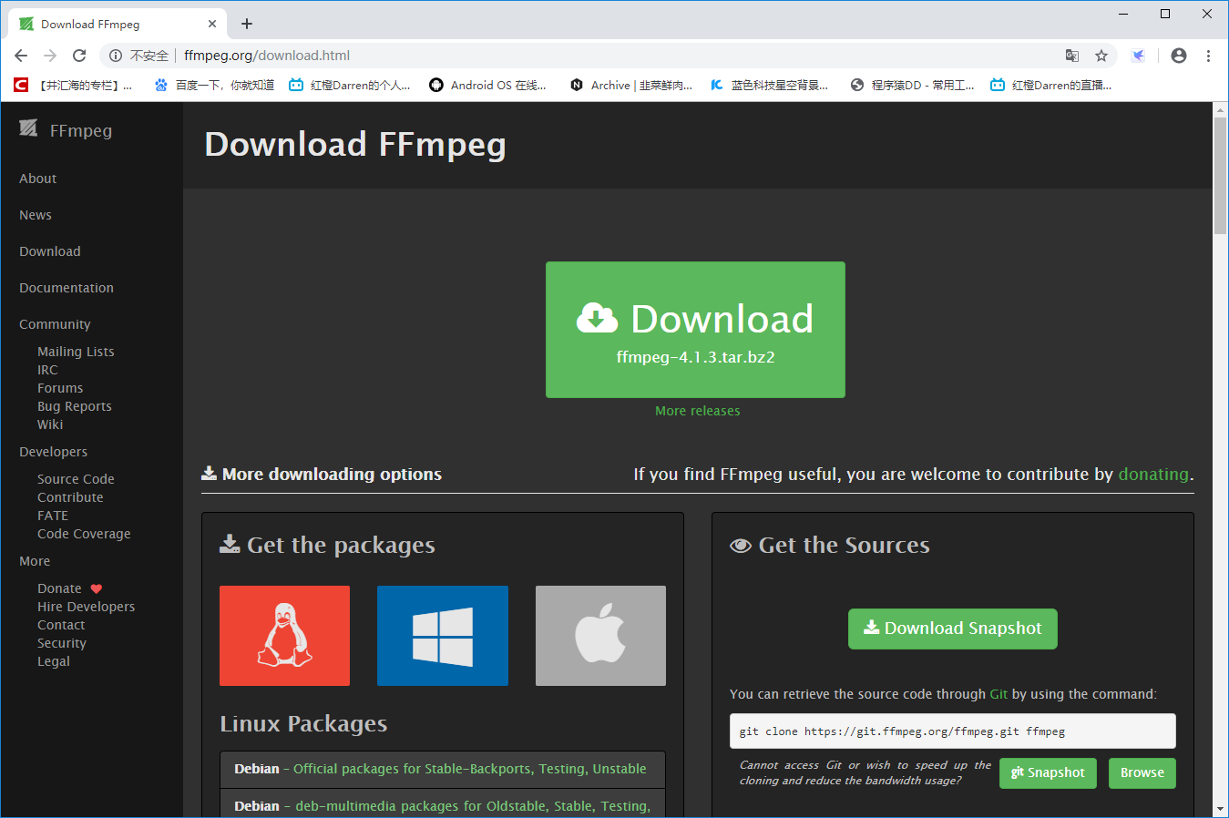Image resolution: width=1229 pixels, height=818 pixels.
Task: Click the browser back arrow
Action: coord(21,56)
